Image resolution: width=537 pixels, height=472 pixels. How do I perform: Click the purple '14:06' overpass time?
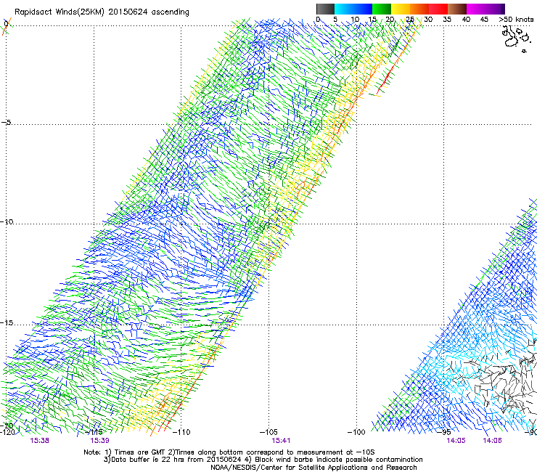tap(492, 441)
